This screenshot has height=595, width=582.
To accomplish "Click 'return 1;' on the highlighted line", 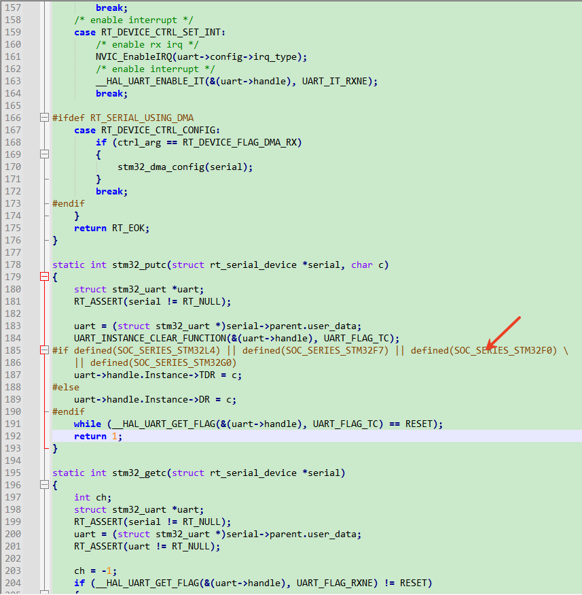I will pyautogui.click(x=98, y=436).
